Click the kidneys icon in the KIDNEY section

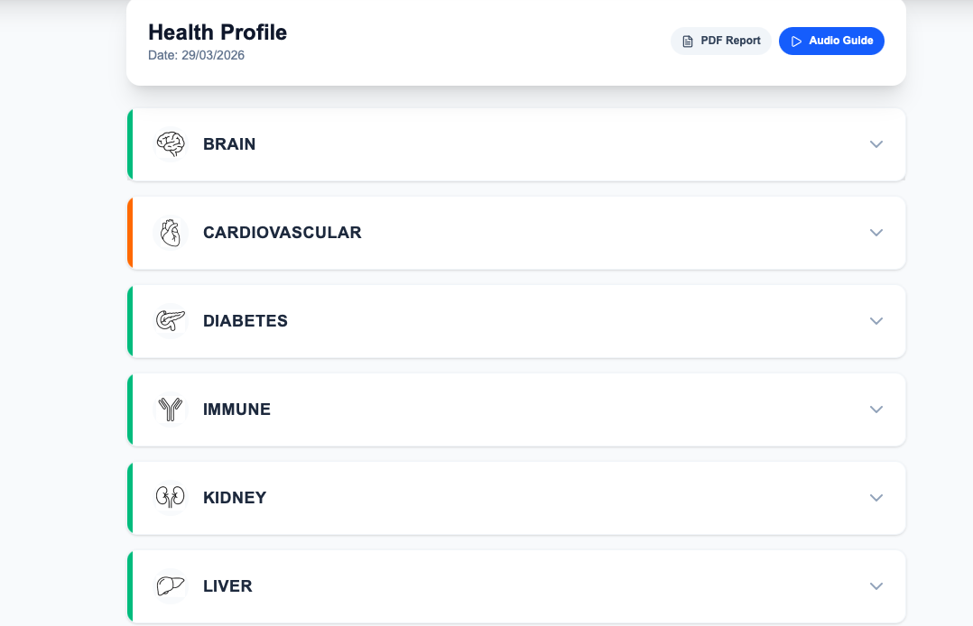tap(170, 497)
